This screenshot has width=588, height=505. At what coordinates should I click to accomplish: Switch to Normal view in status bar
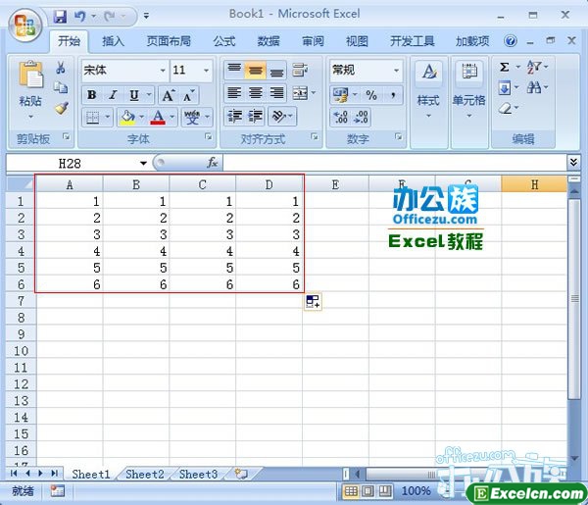(351, 491)
